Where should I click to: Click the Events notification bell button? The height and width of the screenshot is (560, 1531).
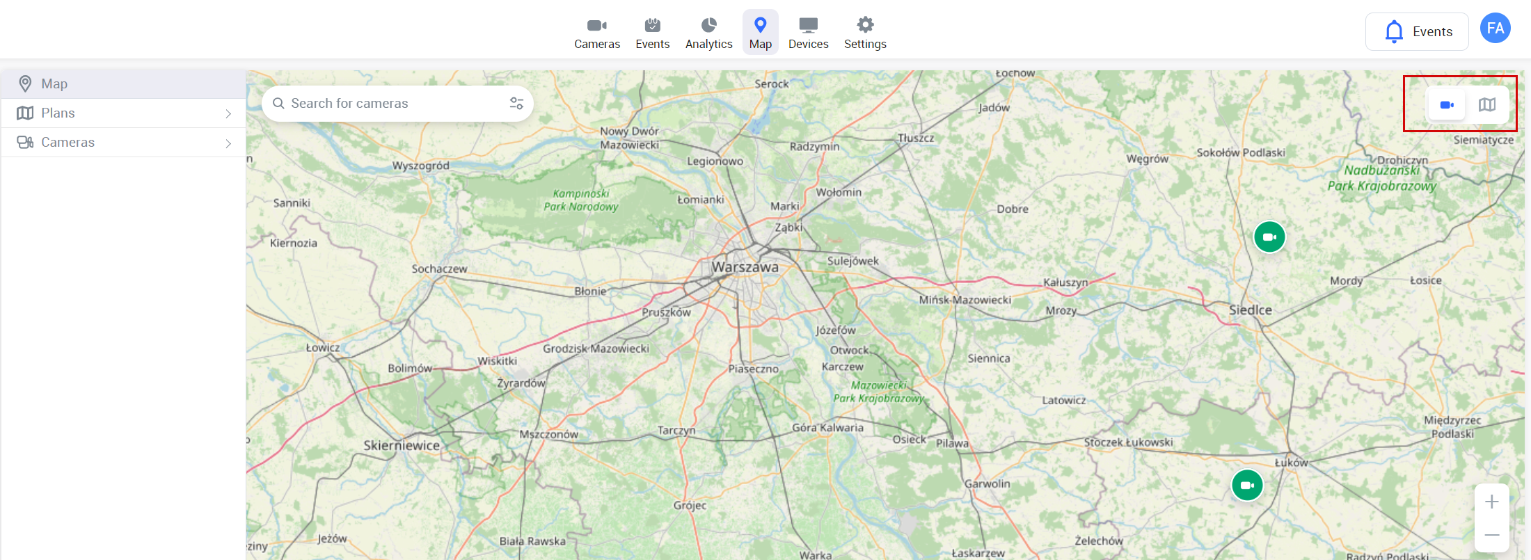click(x=1417, y=31)
